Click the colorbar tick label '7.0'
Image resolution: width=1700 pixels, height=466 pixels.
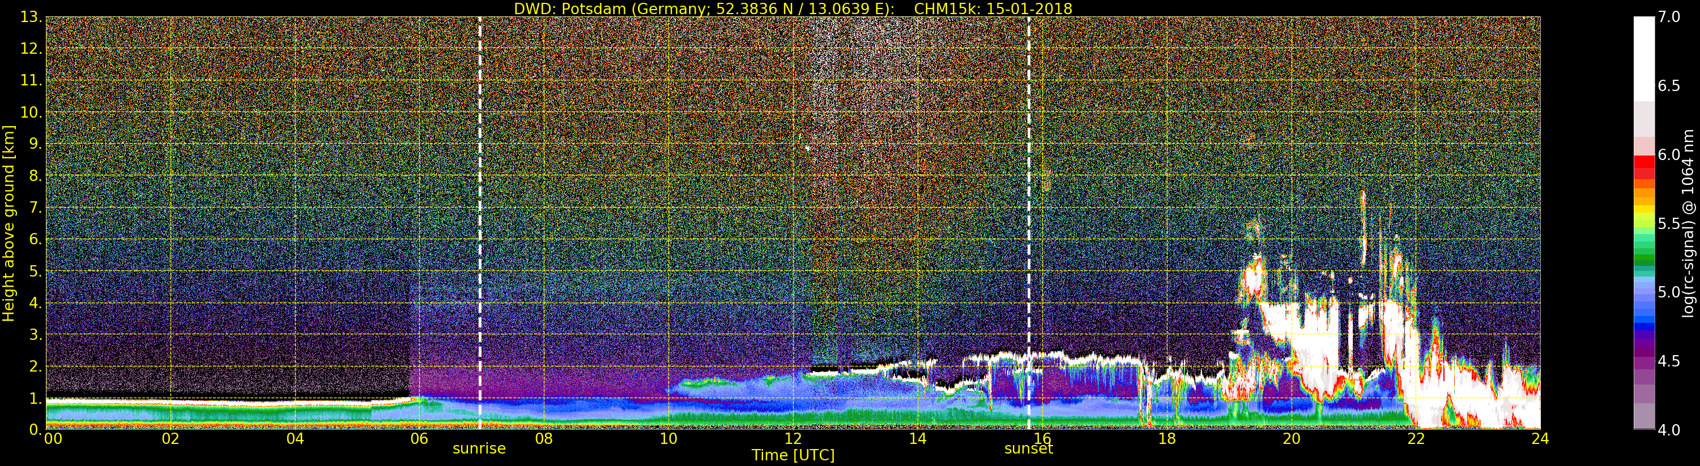click(x=1669, y=17)
